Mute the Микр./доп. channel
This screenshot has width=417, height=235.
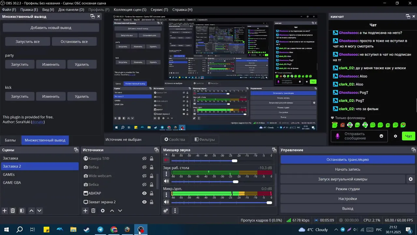(166, 202)
